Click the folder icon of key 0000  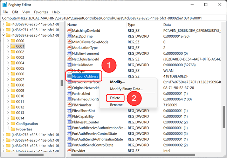[13, 41]
